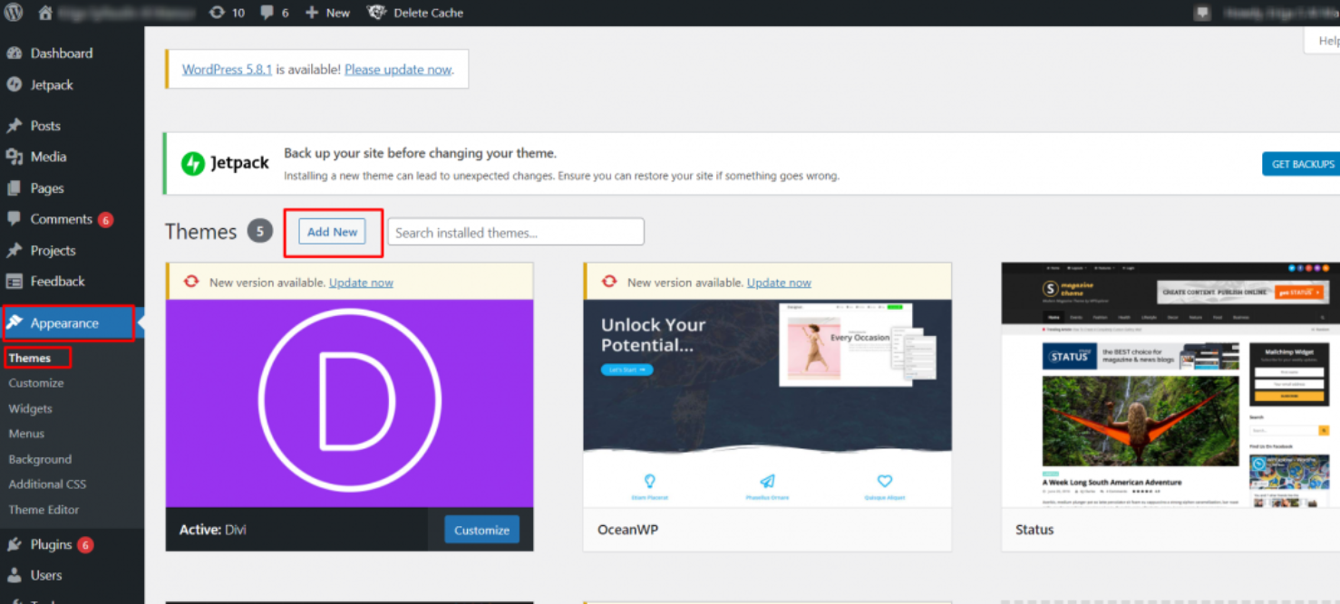Open Posts in the sidebar
The height and width of the screenshot is (604, 1340).
(45, 126)
